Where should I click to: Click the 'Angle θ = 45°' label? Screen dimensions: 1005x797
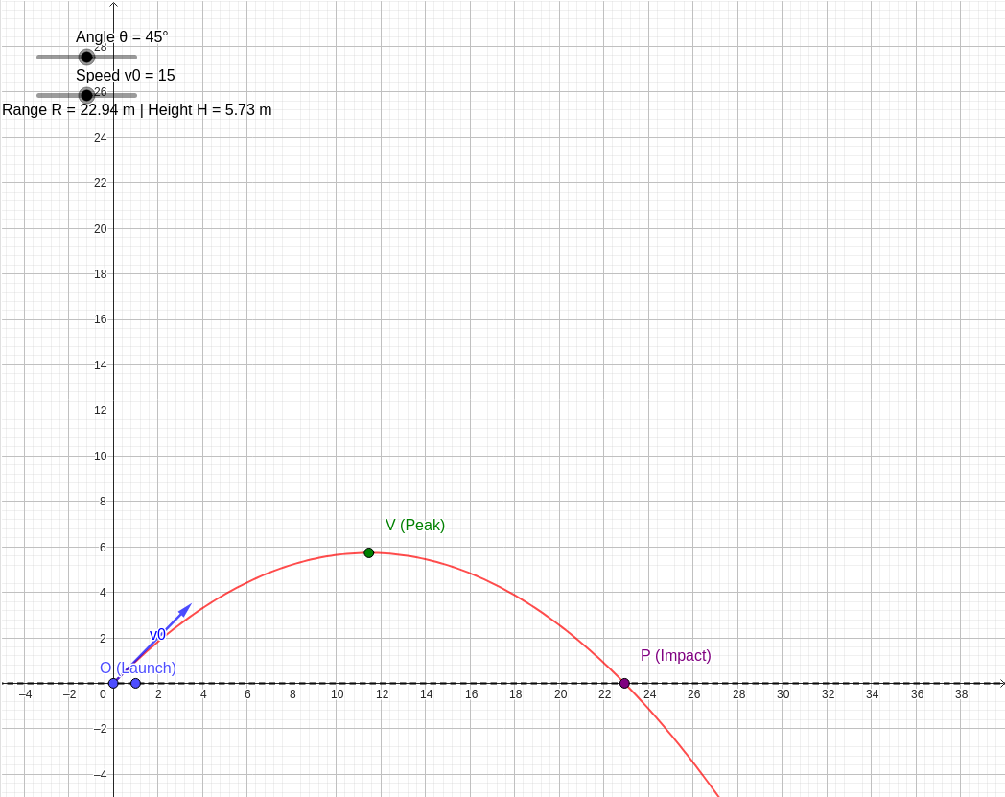122,37
